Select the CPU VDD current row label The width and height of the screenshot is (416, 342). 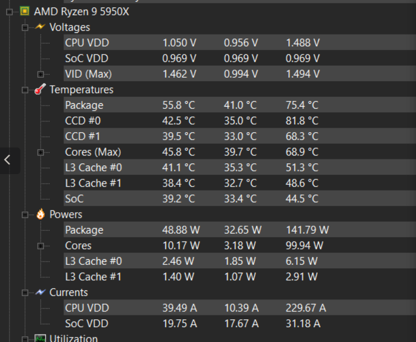pos(87,308)
